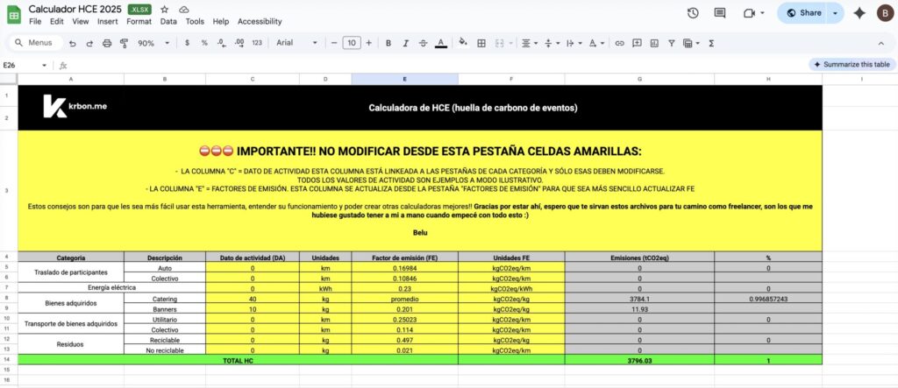Viewport: 898px width, 388px height.
Task: Format the cell as currency
Action: click(188, 43)
